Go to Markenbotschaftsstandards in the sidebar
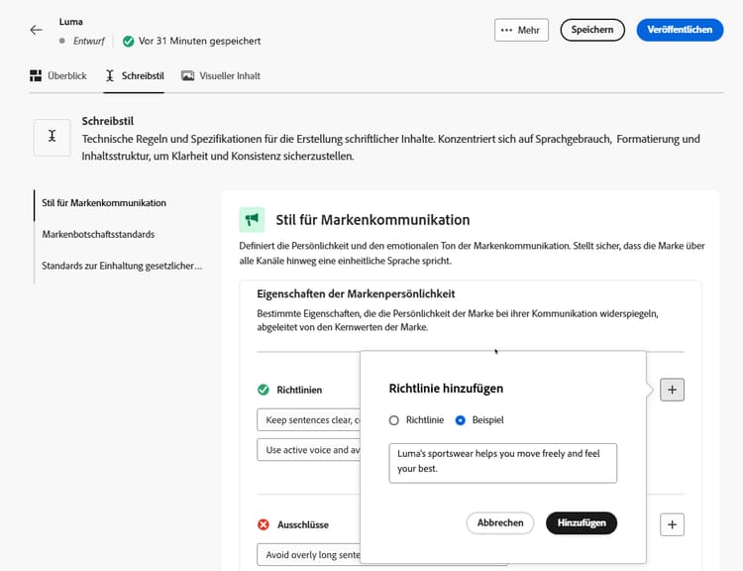Screen dimensions: 743x571 tap(98, 235)
